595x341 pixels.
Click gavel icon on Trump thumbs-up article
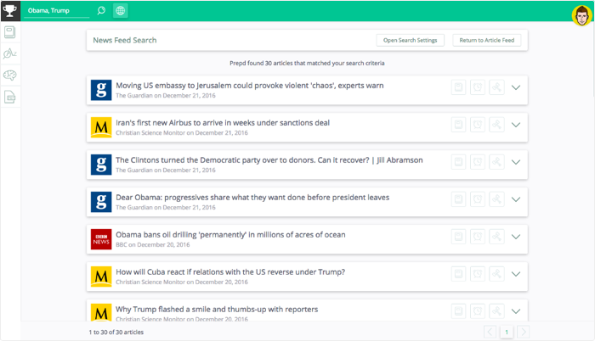[496, 311]
